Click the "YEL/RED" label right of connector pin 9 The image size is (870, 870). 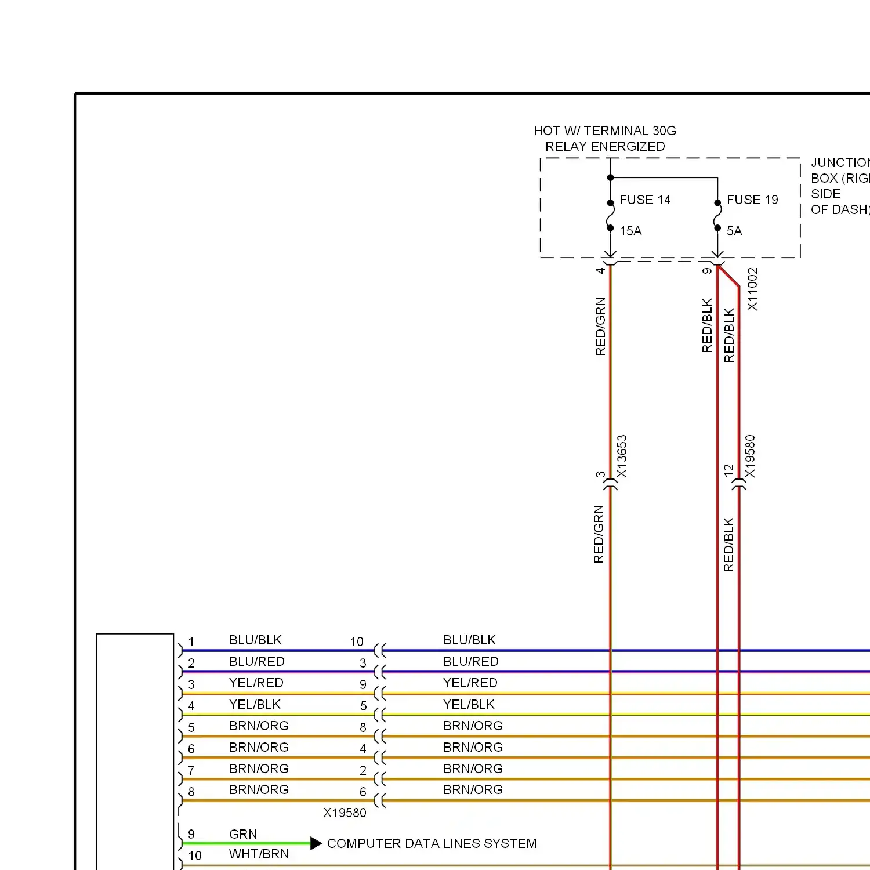coord(470,683)
